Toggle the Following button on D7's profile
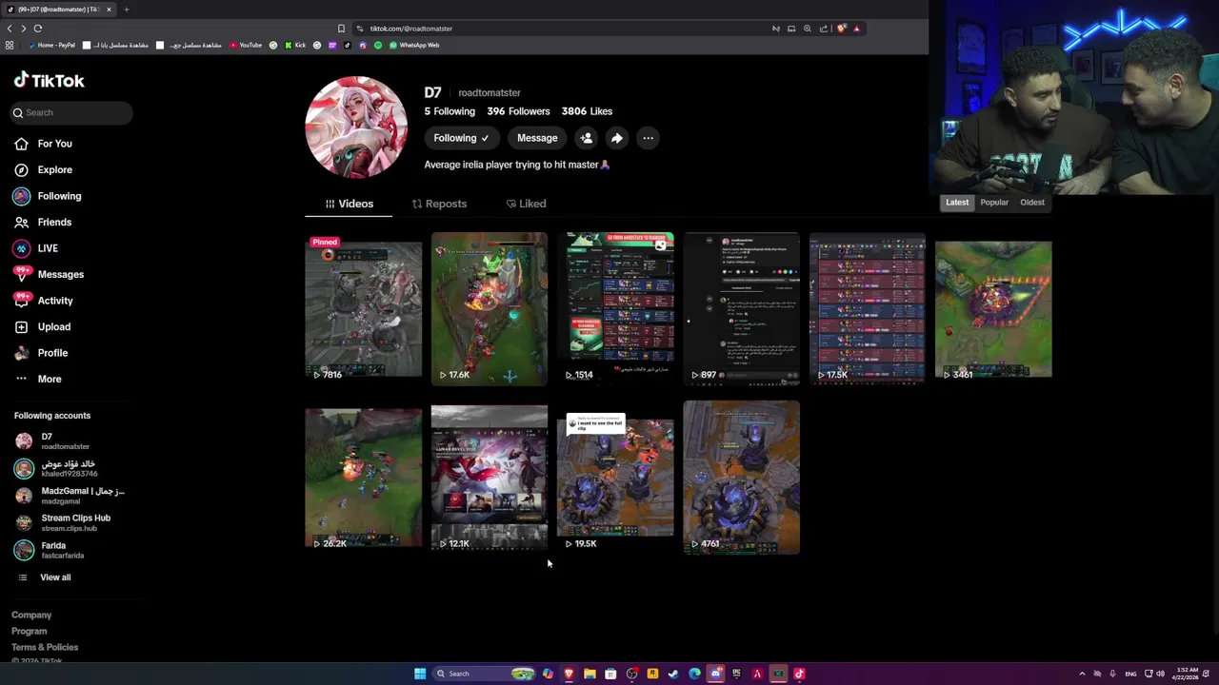Image resolution: width=1219 pixels, height=685 pixels. (x=461, y=138)
